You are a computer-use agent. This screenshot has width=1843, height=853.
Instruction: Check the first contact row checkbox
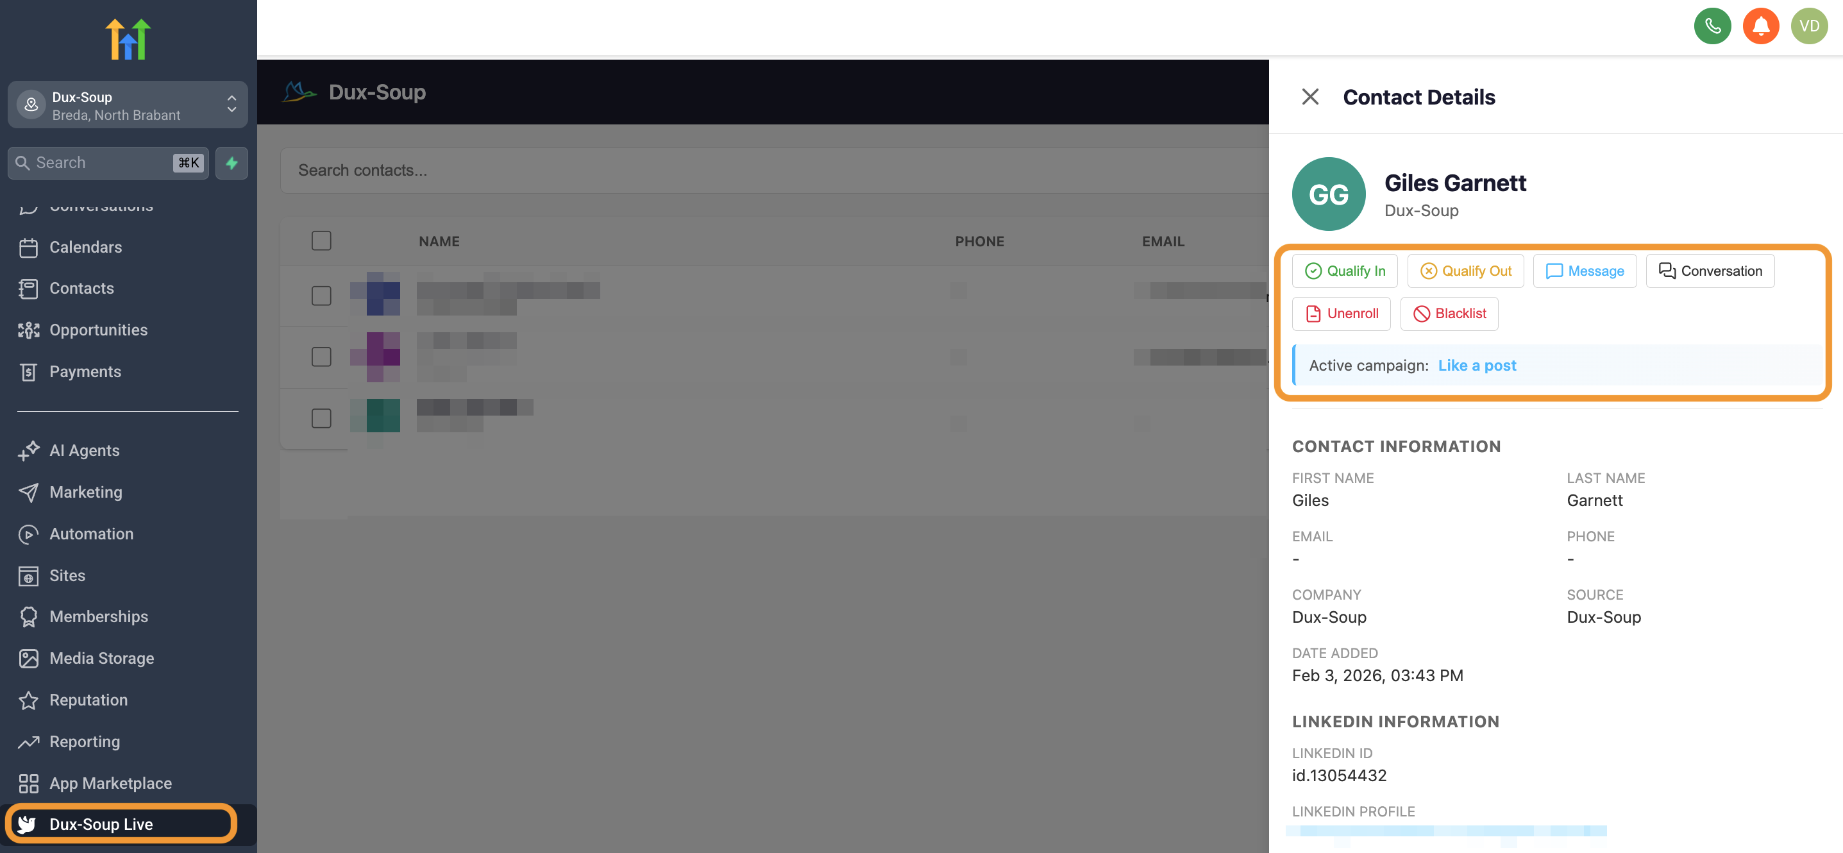321,296
